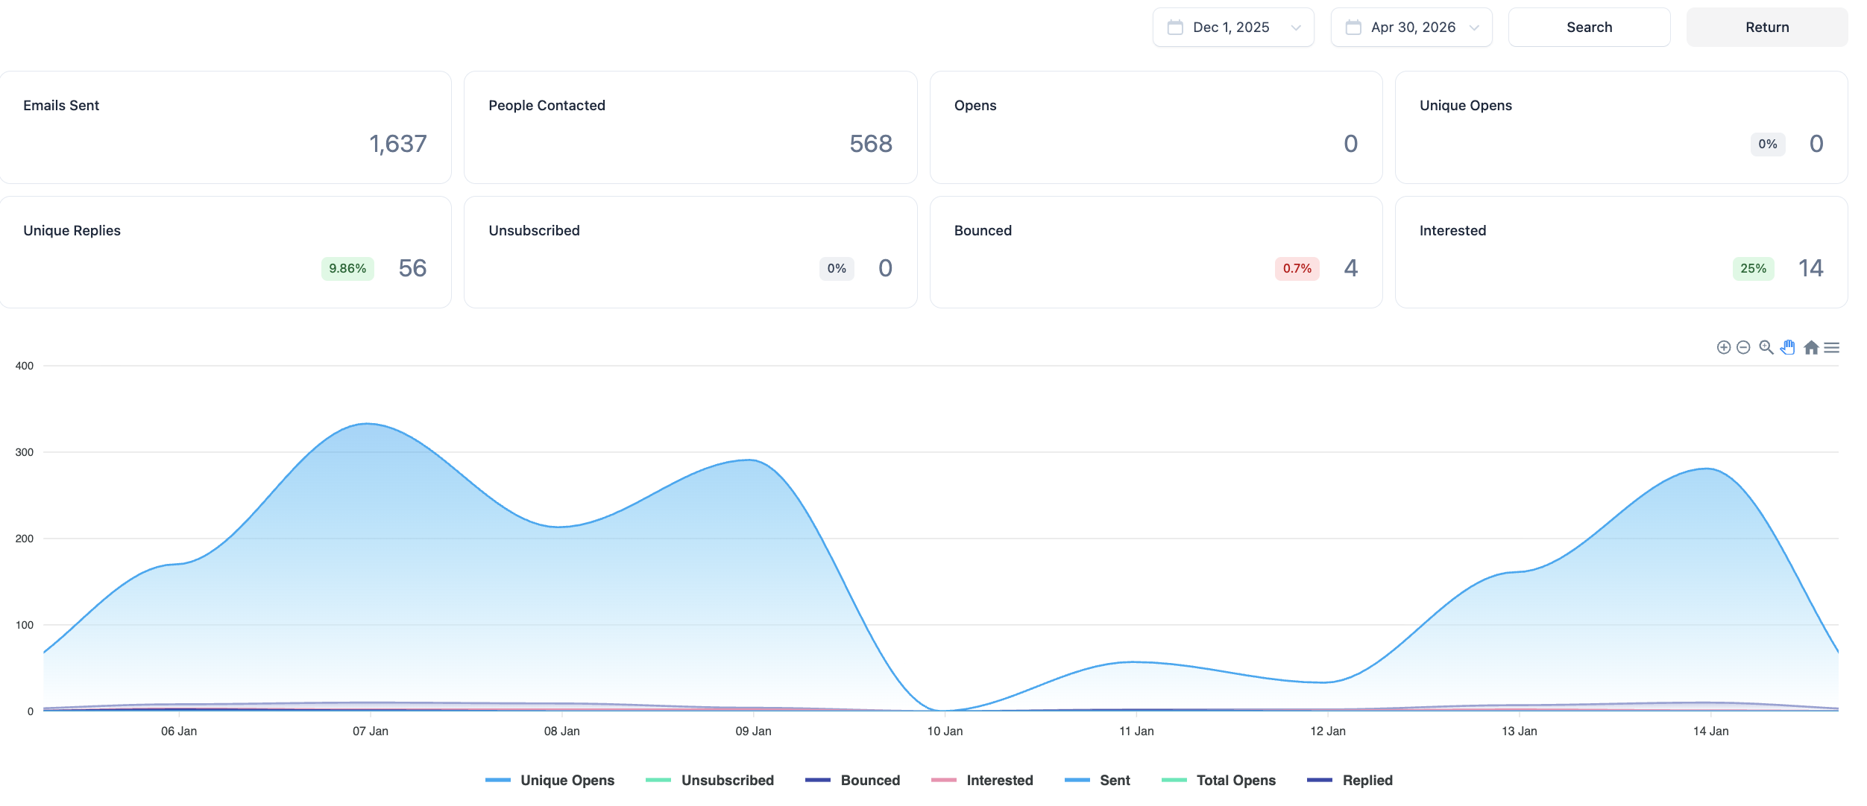The height and width of the screenshot is (806, 1867).
Task: Toggle Total Opens series in legend
Action: [x=1219, y=780]
